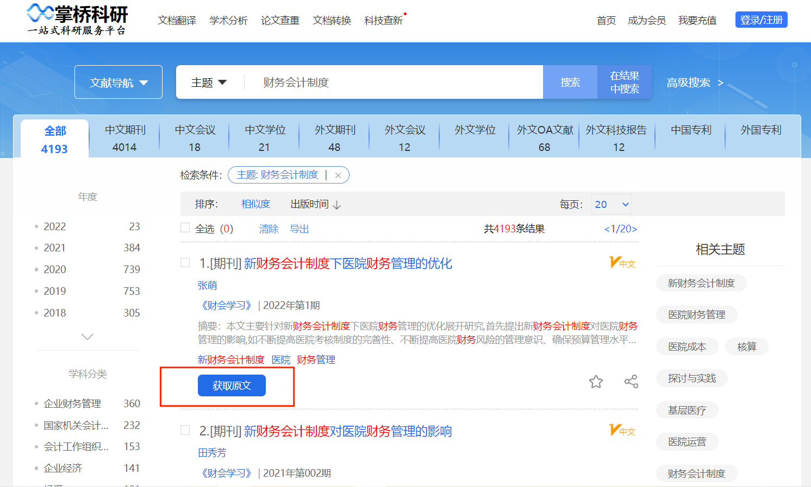Open the title of result 1, 新财务会计制度下医院财务管理的优化
Image resolution: width=811 pixels, height=487 pixels.
click(348, 264)
